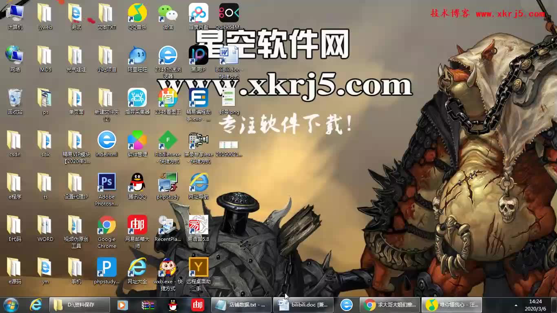Viewport: 557px width, 313px height.
Task: Open the WORD folder
Action: click(x=45, y=228)
